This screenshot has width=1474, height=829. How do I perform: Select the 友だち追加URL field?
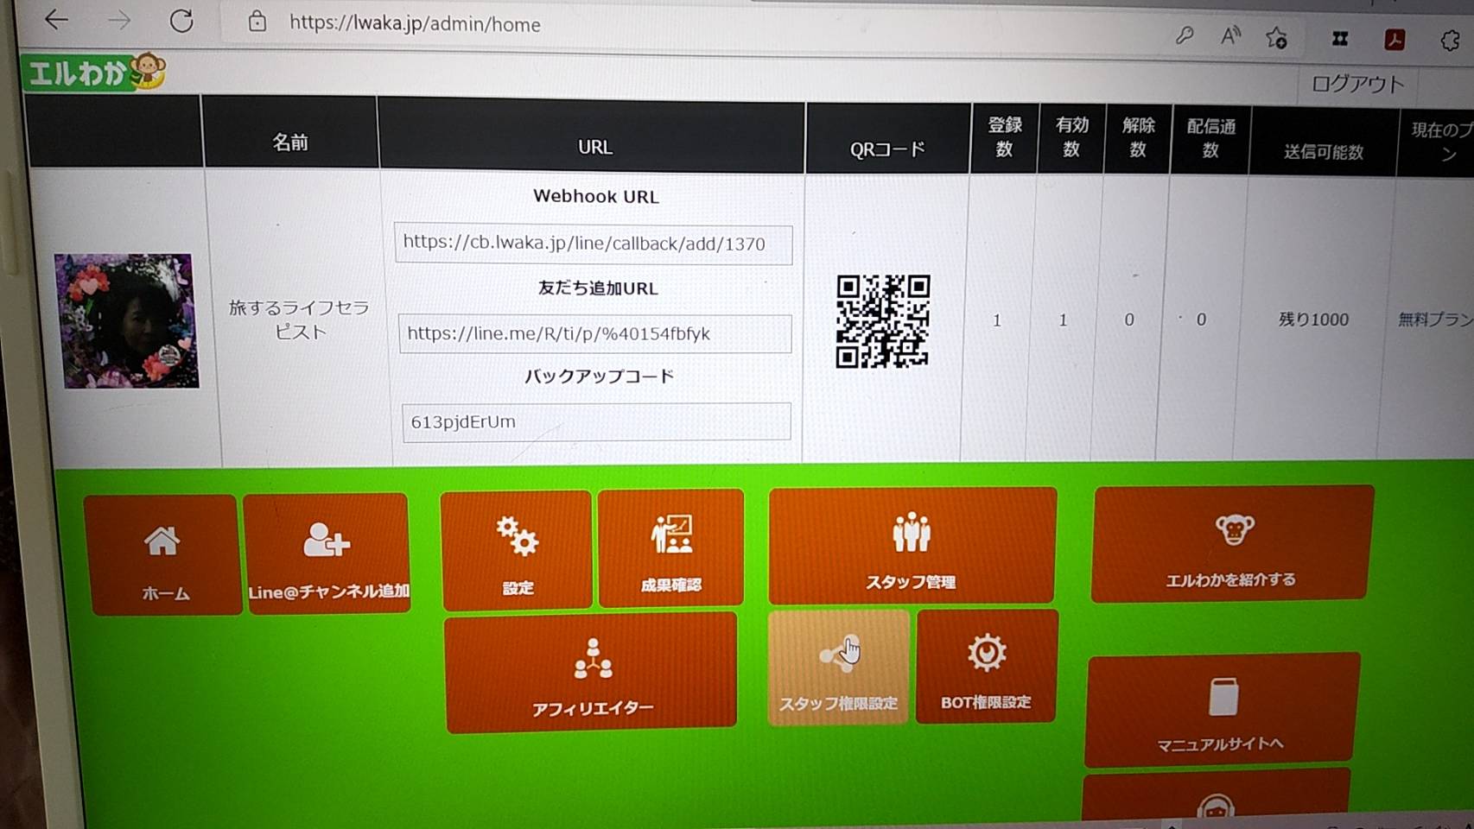(595, 333)
